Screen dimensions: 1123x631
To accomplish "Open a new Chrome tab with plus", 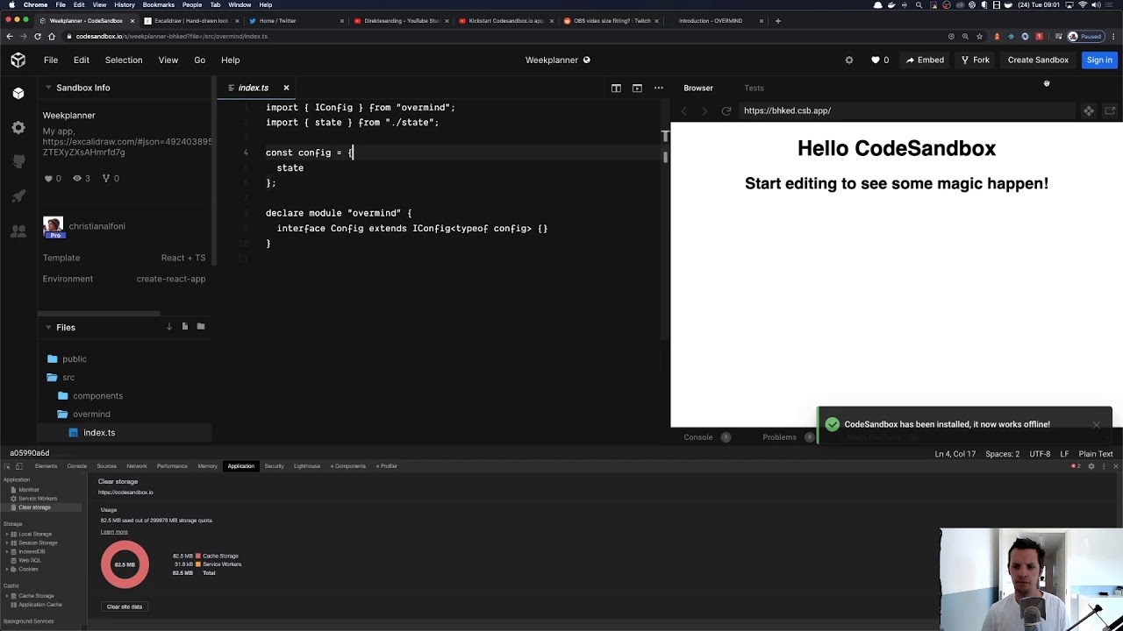I will [x=777, y=20].
